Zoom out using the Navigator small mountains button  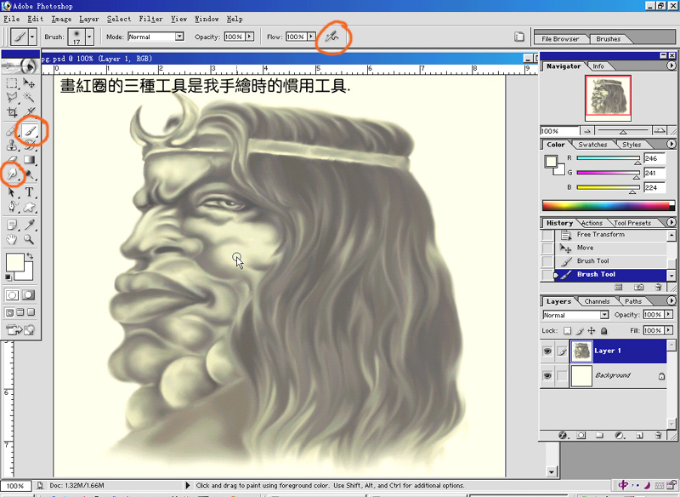pos(587,131)
